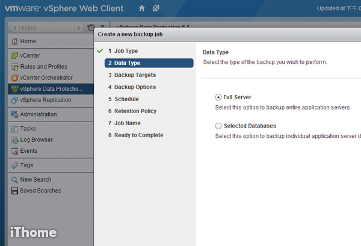Viewport: 361px width, 246px height.
Task: Click the Home icon in the header
Action: pyautogui.click(x=141, y=8)
